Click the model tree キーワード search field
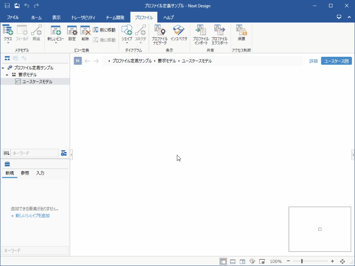Screen dimensions: 355x266 [34, 153]
